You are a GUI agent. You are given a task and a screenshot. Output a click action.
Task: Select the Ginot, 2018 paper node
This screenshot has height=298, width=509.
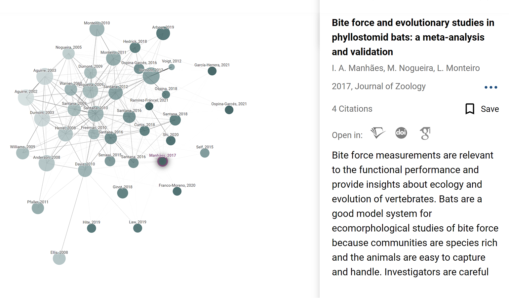tap(123, 193)
